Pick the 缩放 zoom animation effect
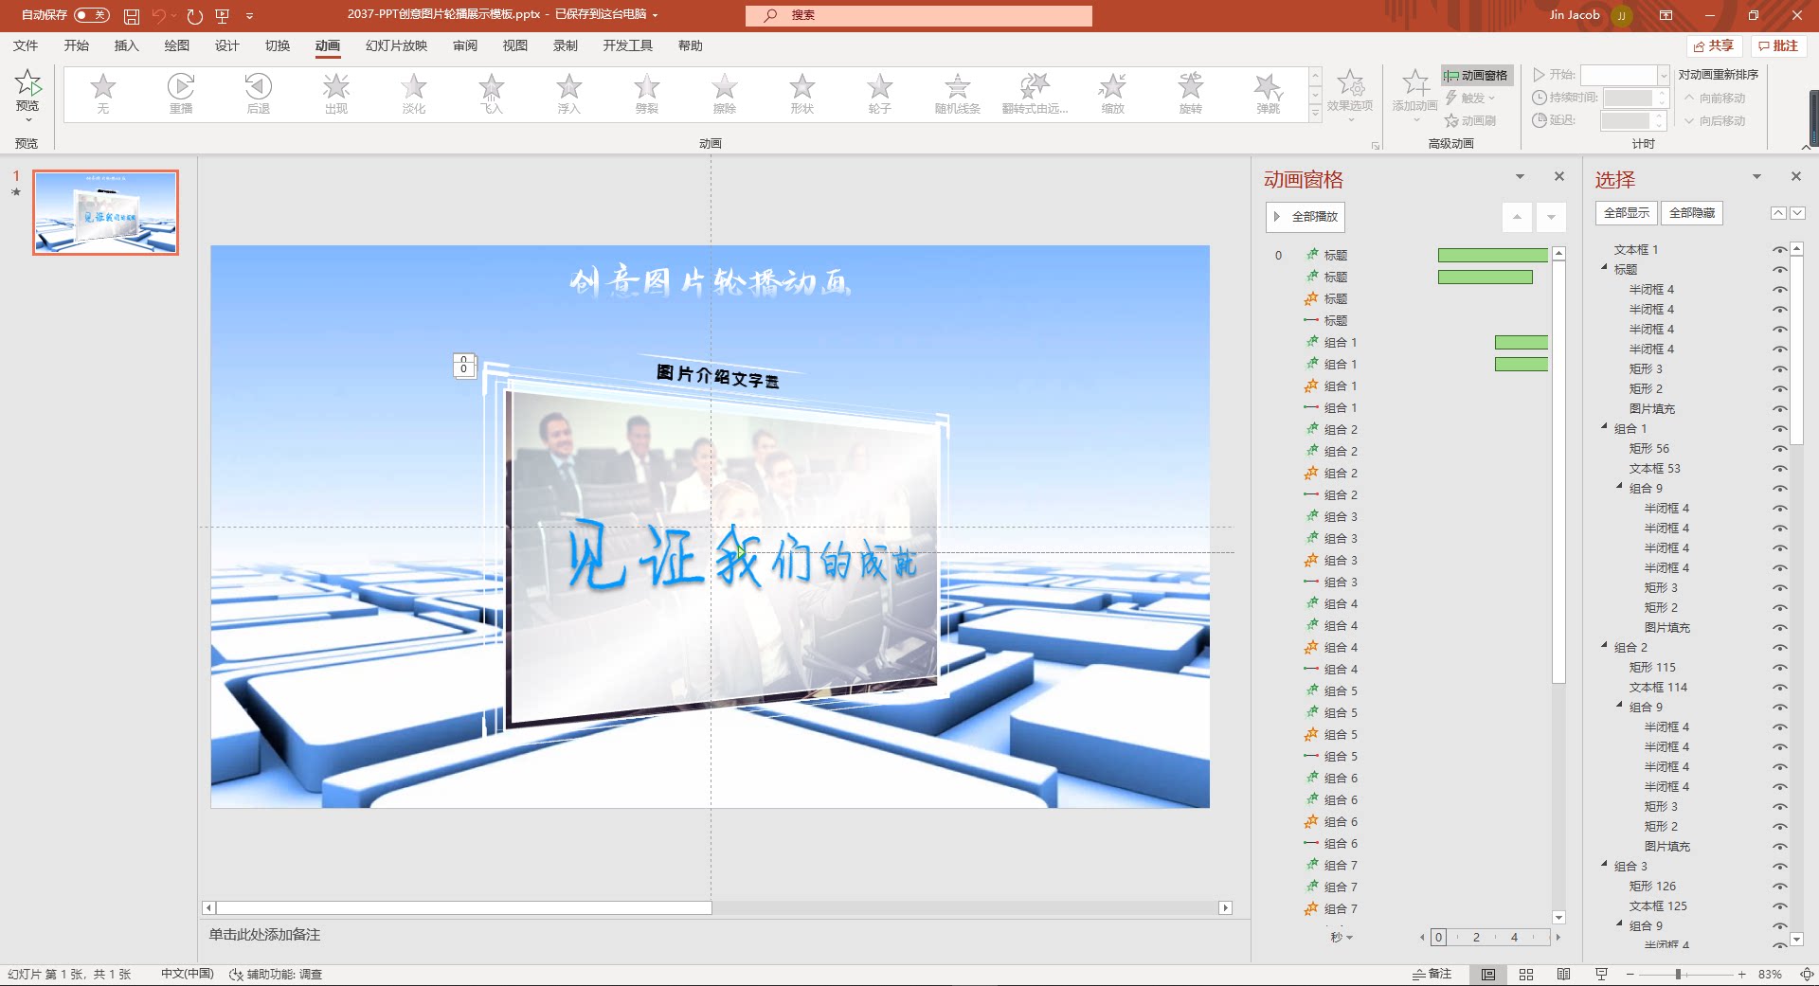Image resolution: width=1819 pixels, height=986 pixels. point(1113,94)
